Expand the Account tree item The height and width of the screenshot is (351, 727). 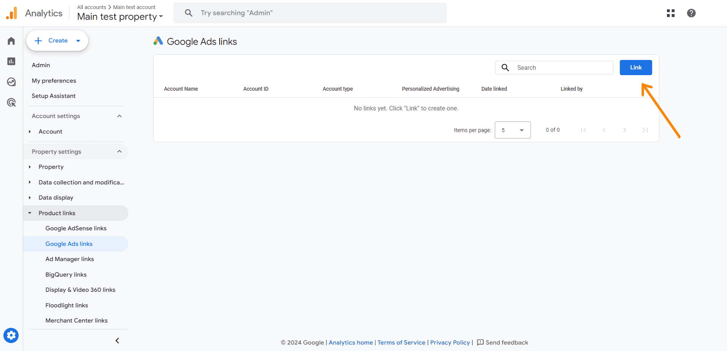tap(30, 132)
